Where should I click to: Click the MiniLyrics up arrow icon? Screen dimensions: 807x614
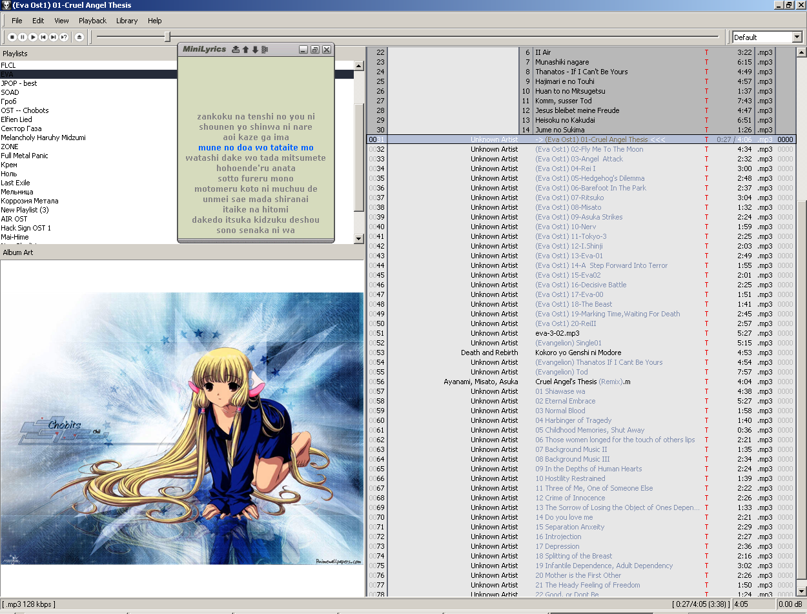[245, 50]
